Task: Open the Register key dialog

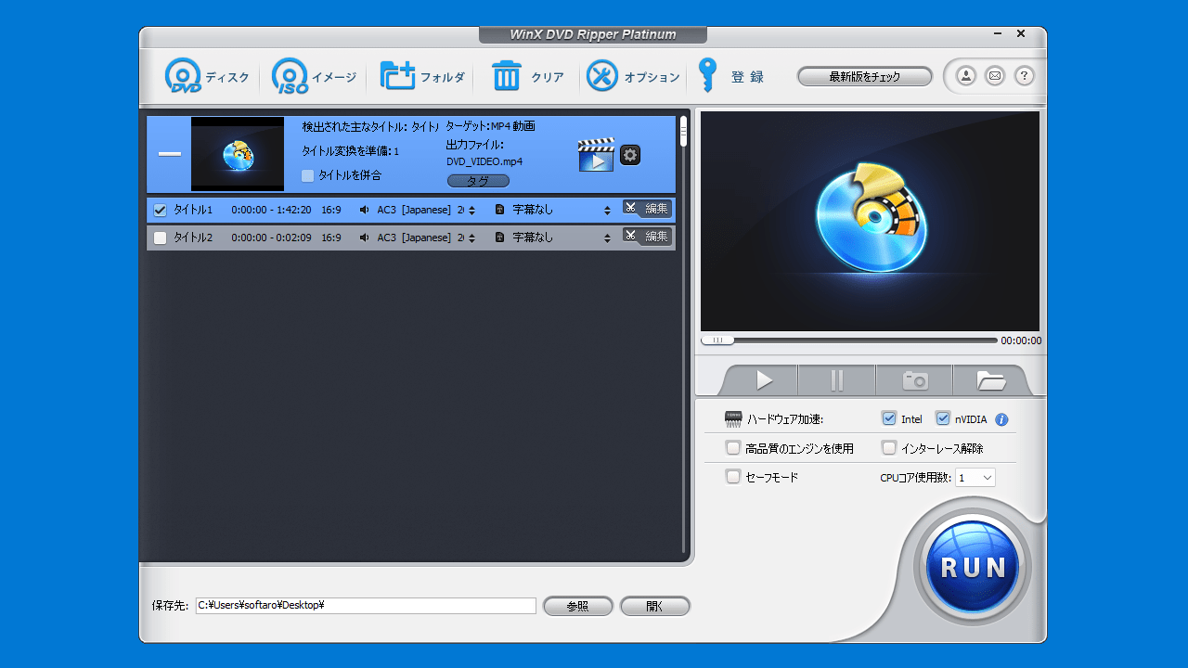Action: pyautogui.click(x=730, y=77)
